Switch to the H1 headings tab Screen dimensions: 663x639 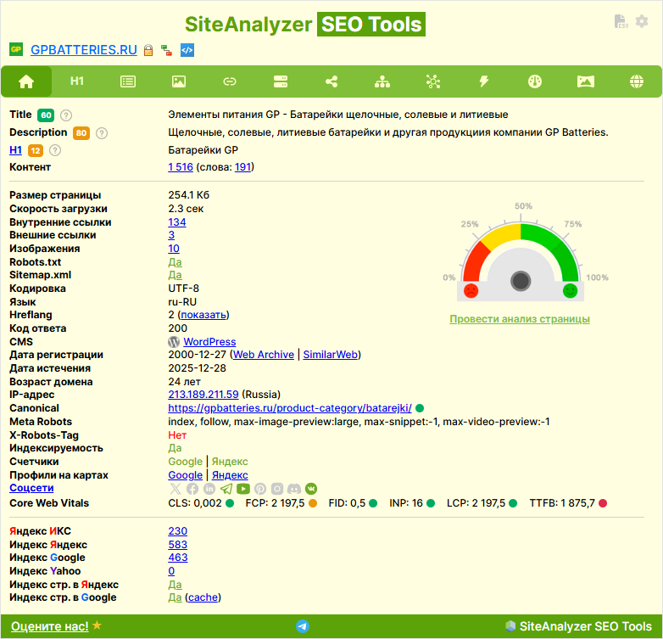pyautogui.click(x=77, y=81)
